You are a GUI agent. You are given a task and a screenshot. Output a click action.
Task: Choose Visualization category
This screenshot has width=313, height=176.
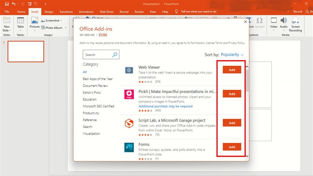tap(92, 133)
